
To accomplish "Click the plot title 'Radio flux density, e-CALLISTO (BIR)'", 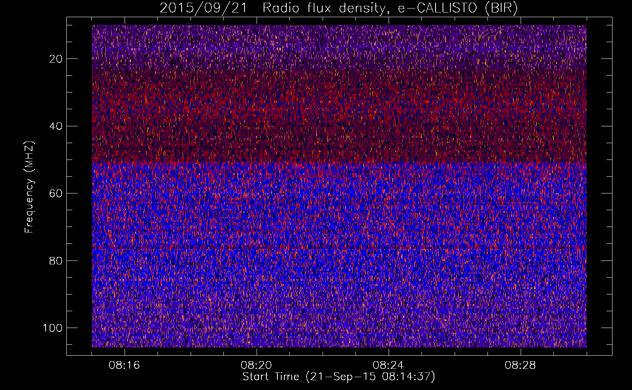I will [x=390, y=8].
